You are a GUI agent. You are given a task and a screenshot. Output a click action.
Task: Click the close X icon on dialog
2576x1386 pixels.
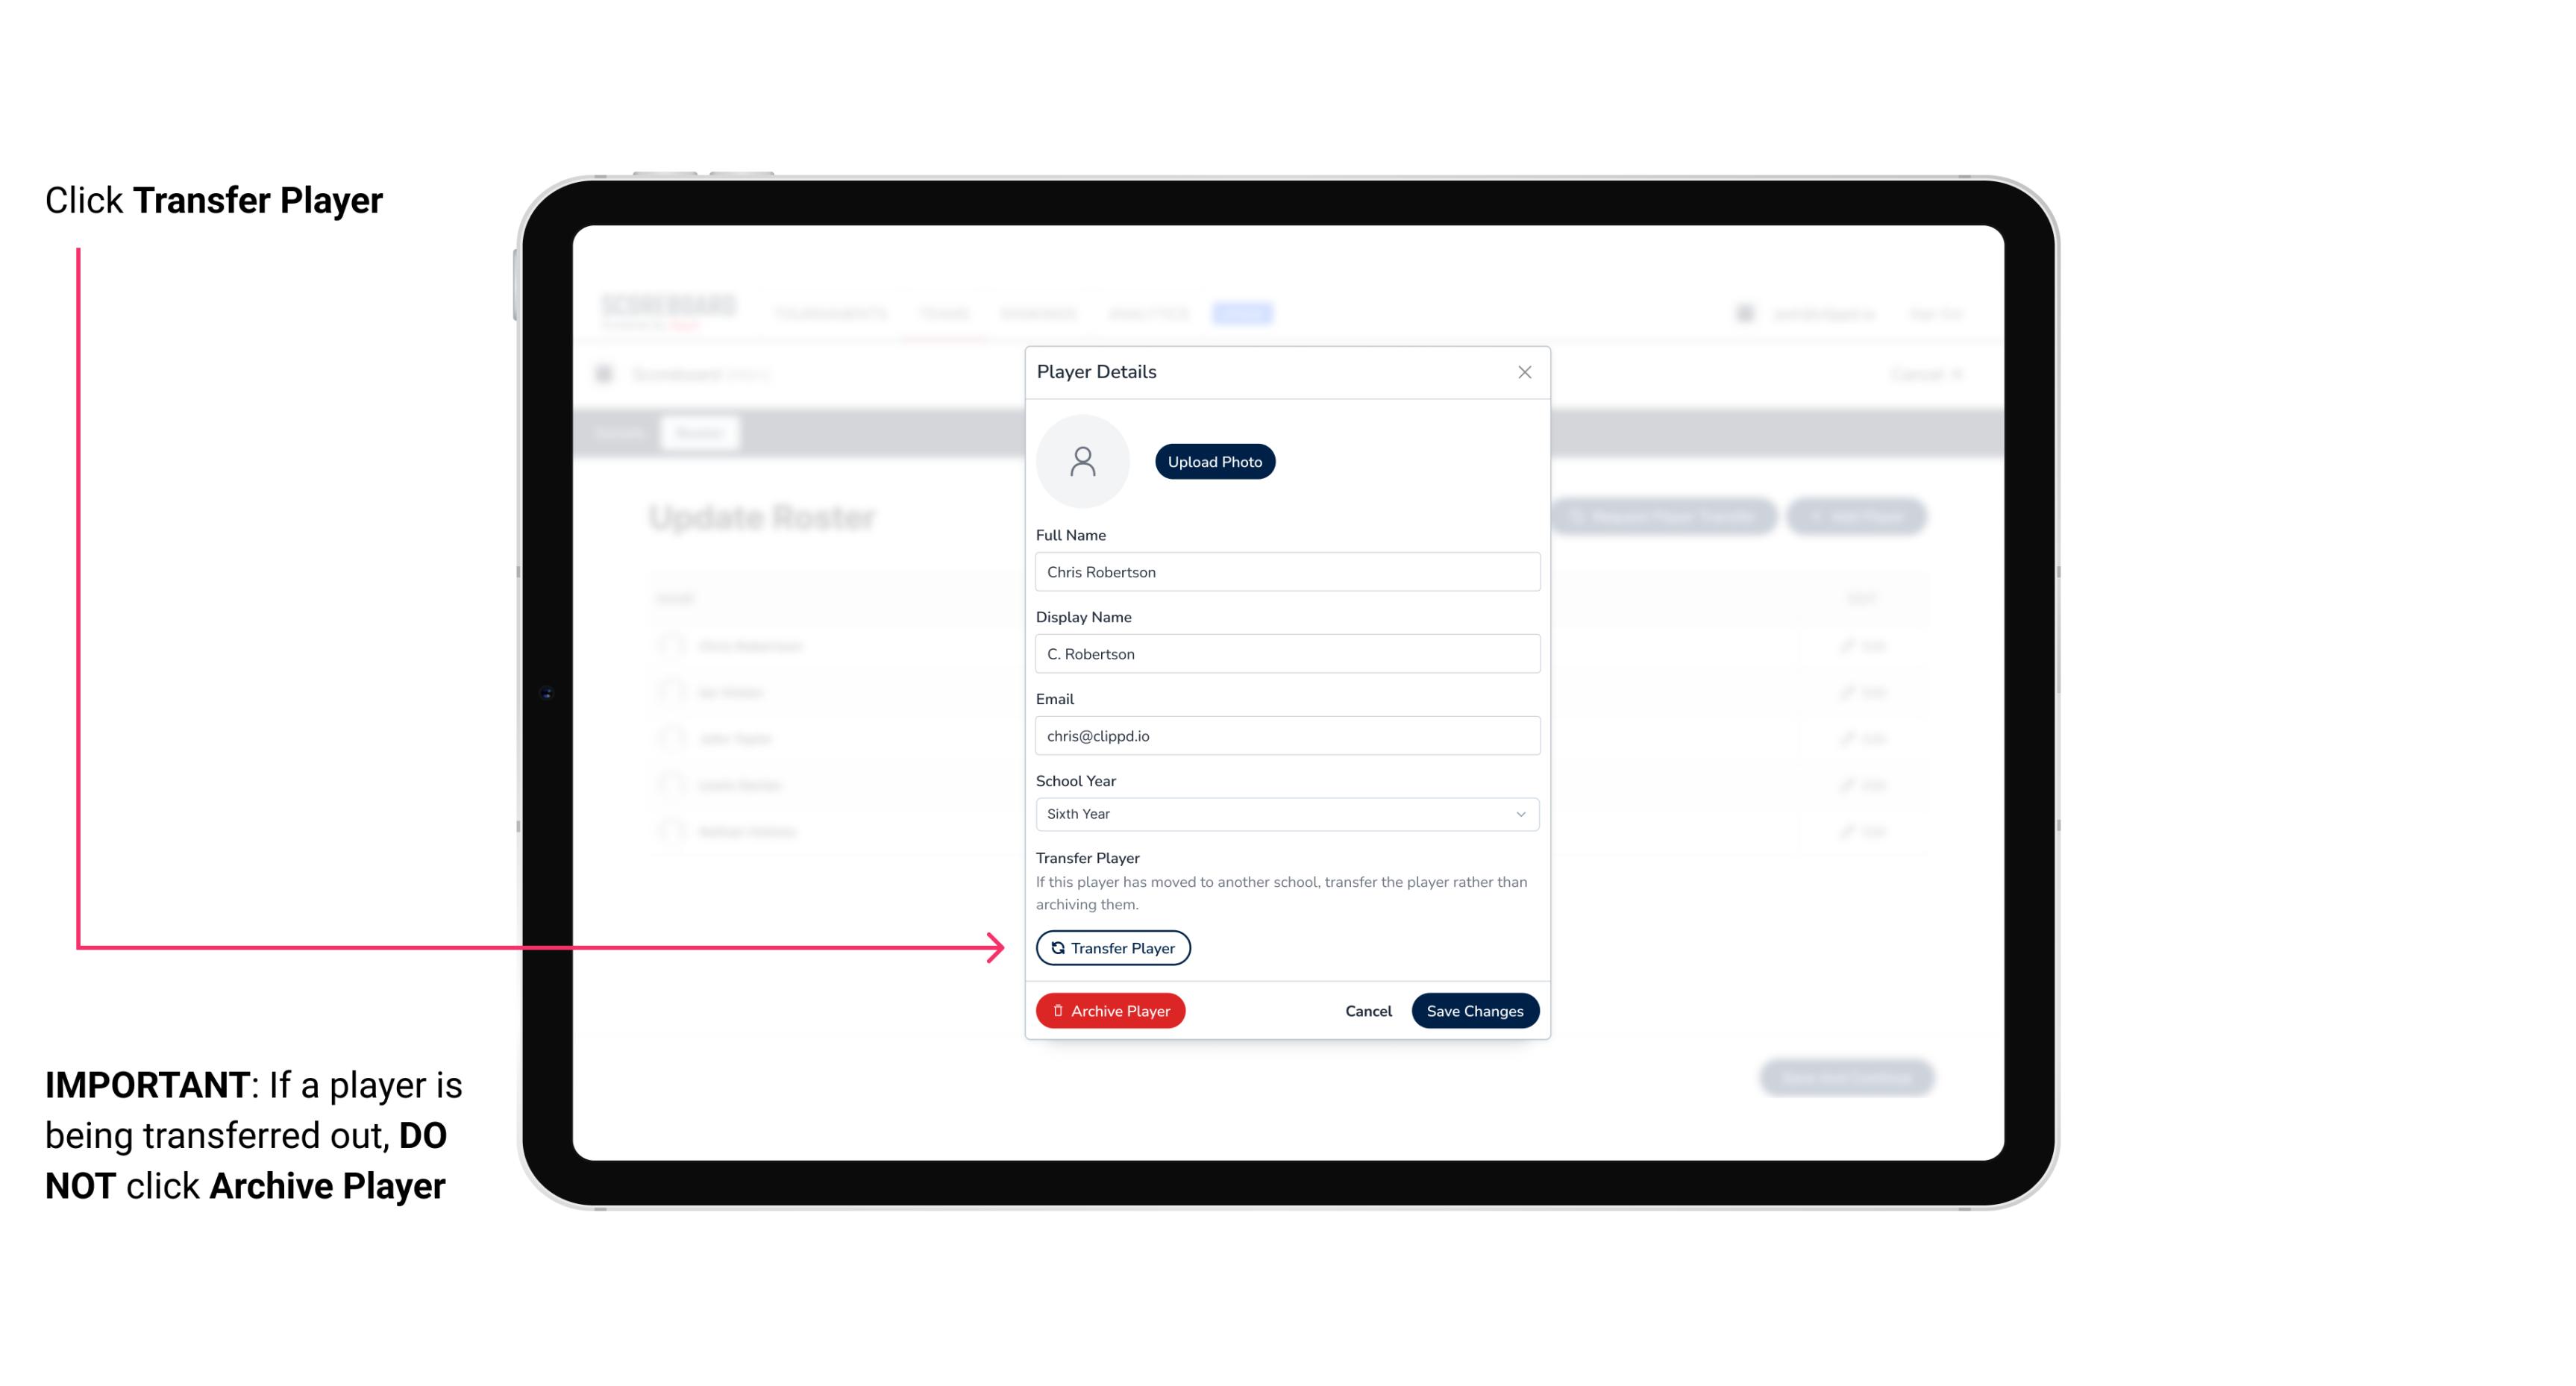pyautogui.click(x=1524, y=372)
